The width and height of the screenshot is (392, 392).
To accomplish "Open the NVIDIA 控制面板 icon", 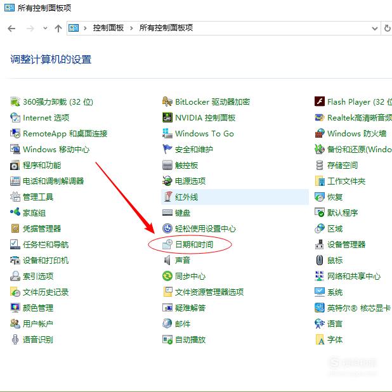I will coord(167,117).
